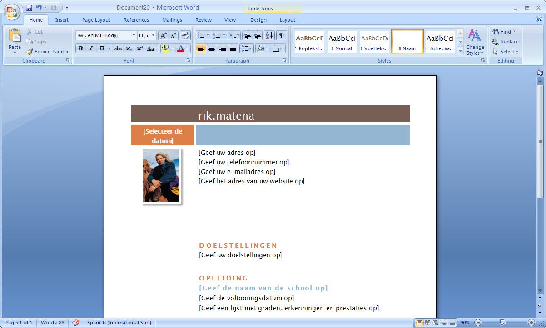Switch to Web Layout view
Screen dimensions: 546x328
436,323
